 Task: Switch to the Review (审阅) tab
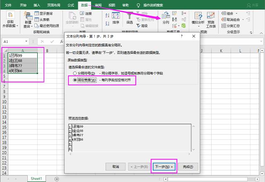(98, 5)
